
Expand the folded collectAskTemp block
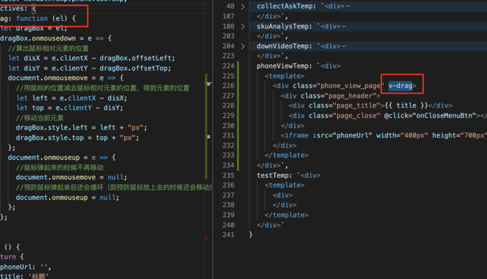point(243,6)
